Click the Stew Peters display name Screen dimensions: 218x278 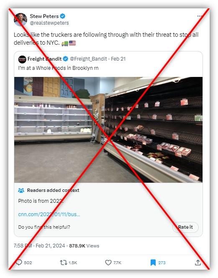pos(44,16)
